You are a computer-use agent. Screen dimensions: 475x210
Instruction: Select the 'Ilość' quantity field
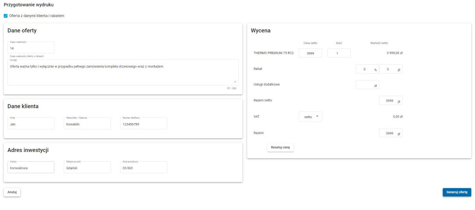[x=339, y=53]
